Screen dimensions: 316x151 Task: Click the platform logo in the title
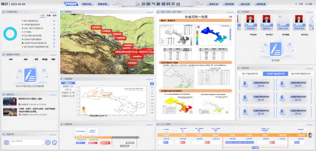(138, 4)
